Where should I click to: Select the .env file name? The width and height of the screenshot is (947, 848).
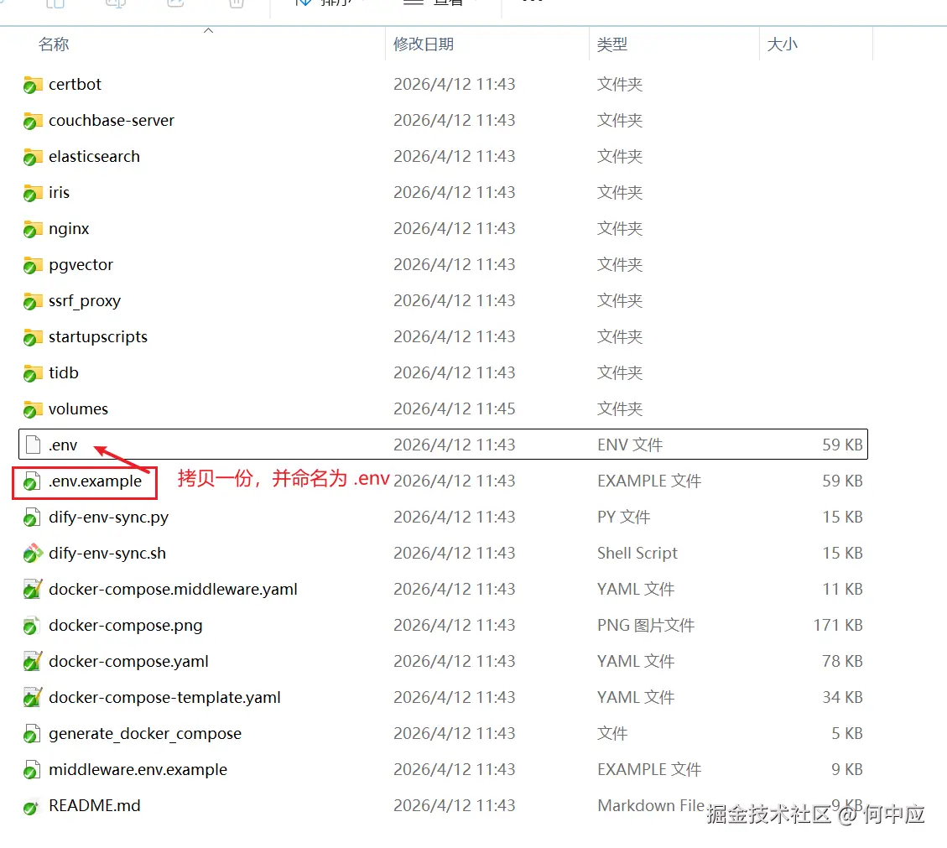(63, 445)
